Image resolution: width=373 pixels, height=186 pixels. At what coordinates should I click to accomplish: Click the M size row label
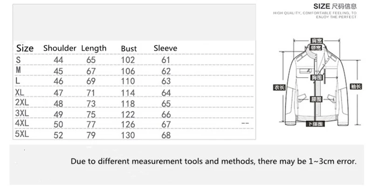(x=18, y=70)
